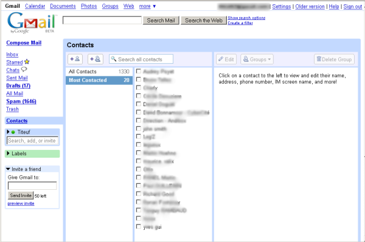Viewport: 365px width, 242px height.
Task: Open the Help link
Action: (334, 7)
